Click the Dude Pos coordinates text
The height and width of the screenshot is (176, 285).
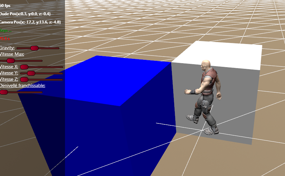(25, 14)
